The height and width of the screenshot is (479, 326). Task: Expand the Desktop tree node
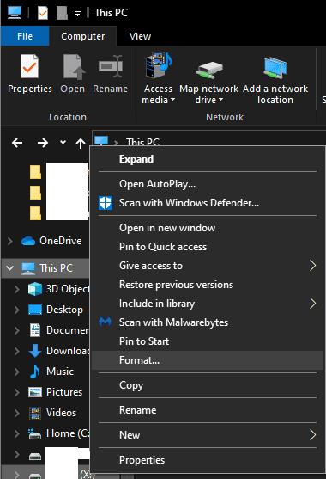[x=17, y=310]
